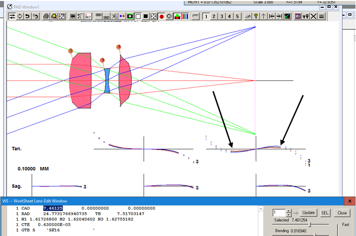Image resolution: width=356 pixels, height=236 pixels.
Task: Click the CTE value 0.630000E-05
Action: (x=54, y=224)
